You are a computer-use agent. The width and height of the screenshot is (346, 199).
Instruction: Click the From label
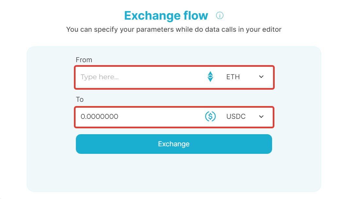(x=84, y=60)
